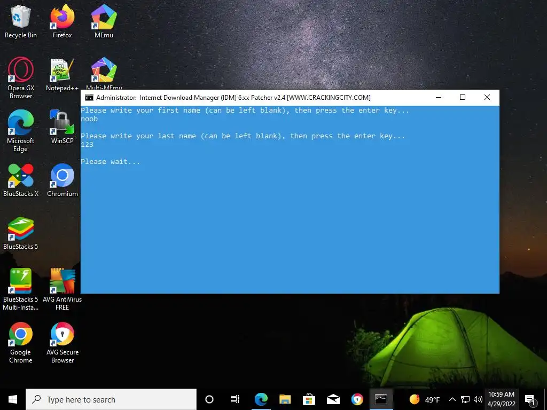Open the Windows Start menu
The width and height of the screenshot is (547, 410).
tap(13, 399)
